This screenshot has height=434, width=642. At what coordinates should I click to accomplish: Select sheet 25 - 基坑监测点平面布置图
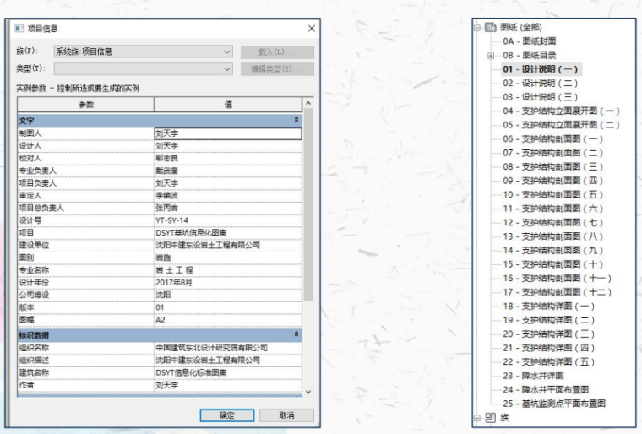(x=554, y=404)
